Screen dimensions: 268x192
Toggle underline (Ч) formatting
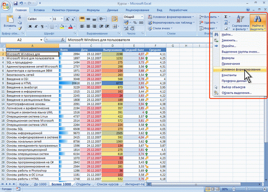tap(42, 26)
